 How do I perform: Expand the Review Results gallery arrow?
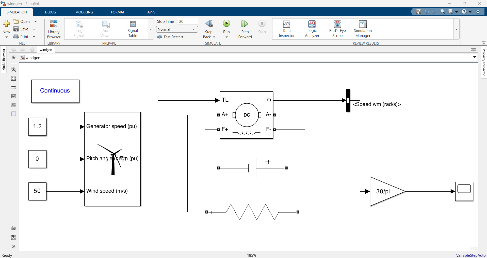click(457, 29)
